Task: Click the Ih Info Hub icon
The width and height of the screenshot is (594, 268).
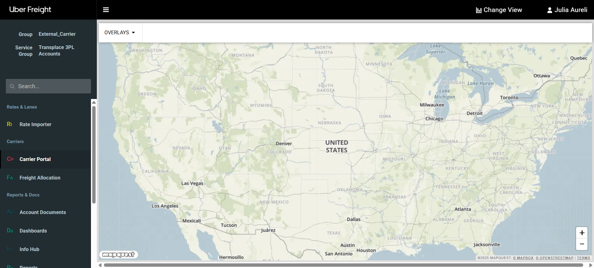Action: [9, 249]
